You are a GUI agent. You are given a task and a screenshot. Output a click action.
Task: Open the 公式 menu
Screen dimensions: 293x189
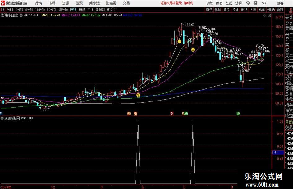(x=229, y=3)
